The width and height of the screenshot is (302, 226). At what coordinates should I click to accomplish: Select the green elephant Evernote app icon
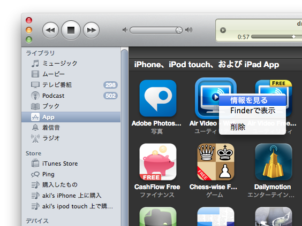[x=158, y=216]
